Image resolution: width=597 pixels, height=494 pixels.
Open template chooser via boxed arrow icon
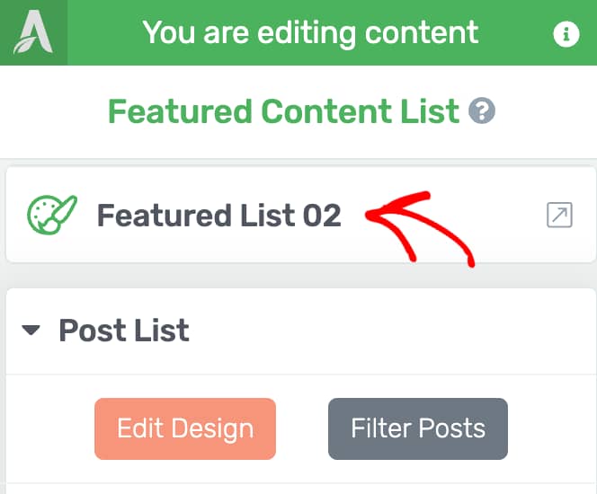(x=559, y=215)
